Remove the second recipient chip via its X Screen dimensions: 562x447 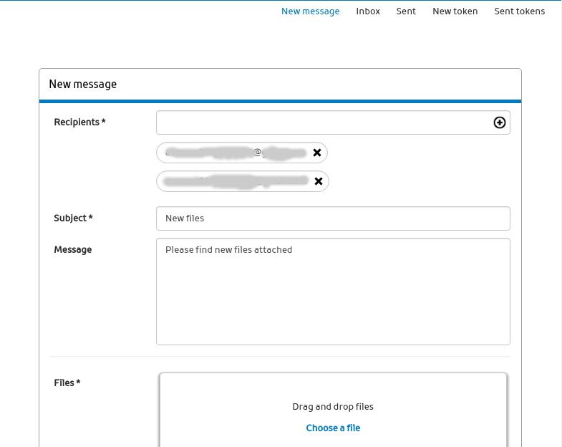(319, 181)
